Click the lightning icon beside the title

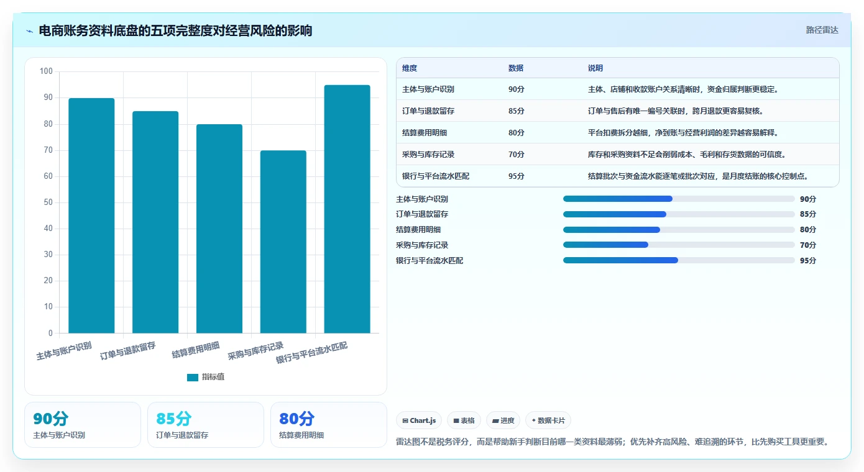click(29, 31)
